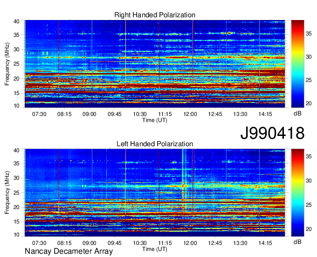317x257 pixels.
Task: Click 20 dB value beside Right Handed color bar
Action: click(309, 103)
